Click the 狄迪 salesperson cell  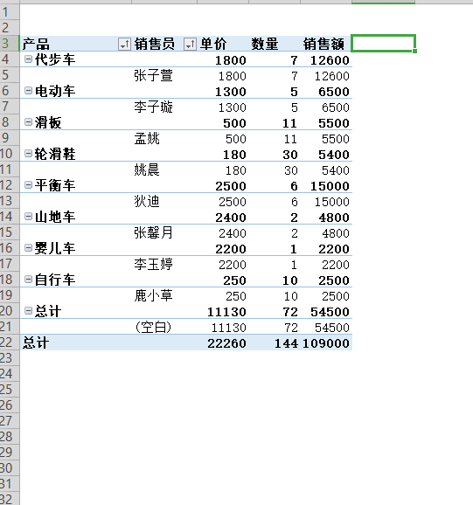tap(164, 201)
